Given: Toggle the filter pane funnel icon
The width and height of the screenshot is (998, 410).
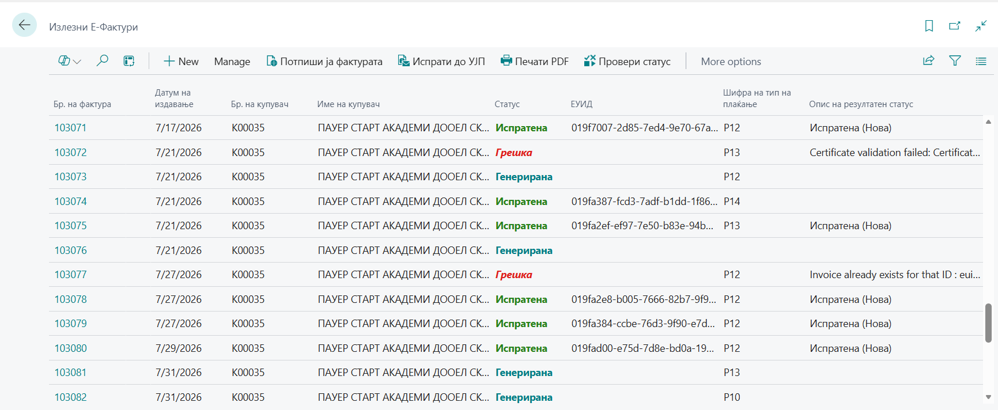Looking at the screenshot, I should [955, 61].
